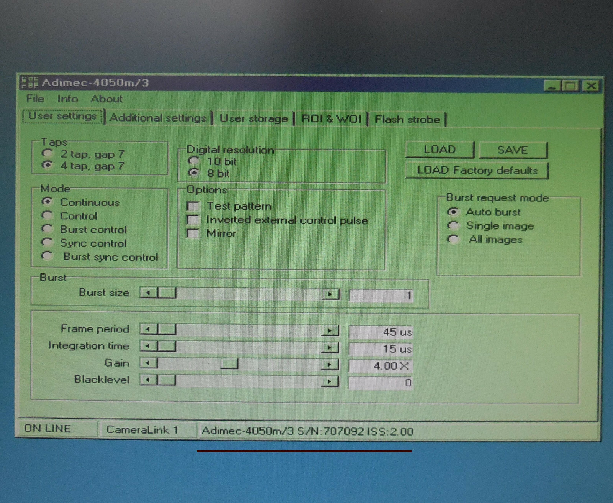Select Control mode
Viewport: 613px width, 503px height.
[x=69, y=216]
